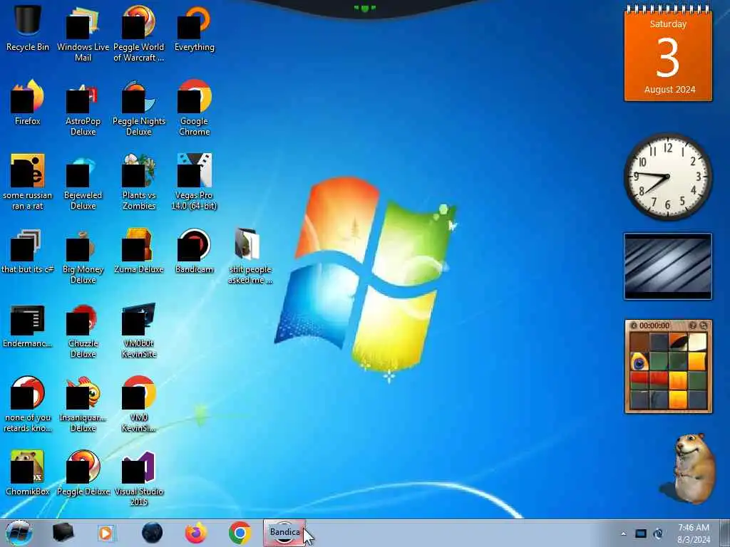Select the Bandicam desktop shortcut
Viewport: 730px width, 547px height.
click(x=194, y=251)
